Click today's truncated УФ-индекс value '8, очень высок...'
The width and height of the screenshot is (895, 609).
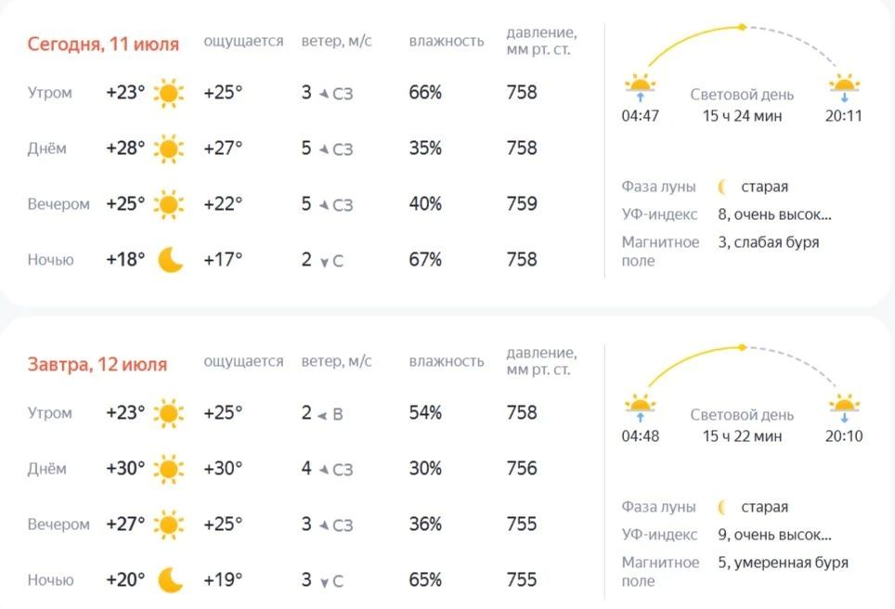[774, 214]
